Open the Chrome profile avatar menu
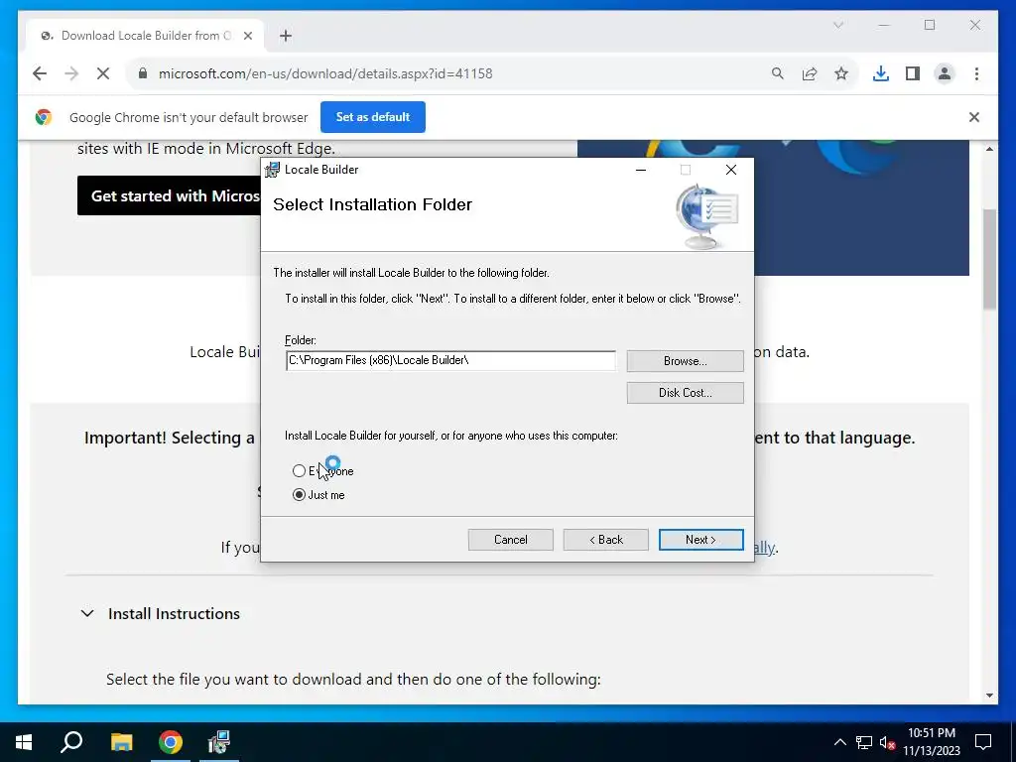The width and height of the screenshot is (1016, 762). tap(945, 73)
